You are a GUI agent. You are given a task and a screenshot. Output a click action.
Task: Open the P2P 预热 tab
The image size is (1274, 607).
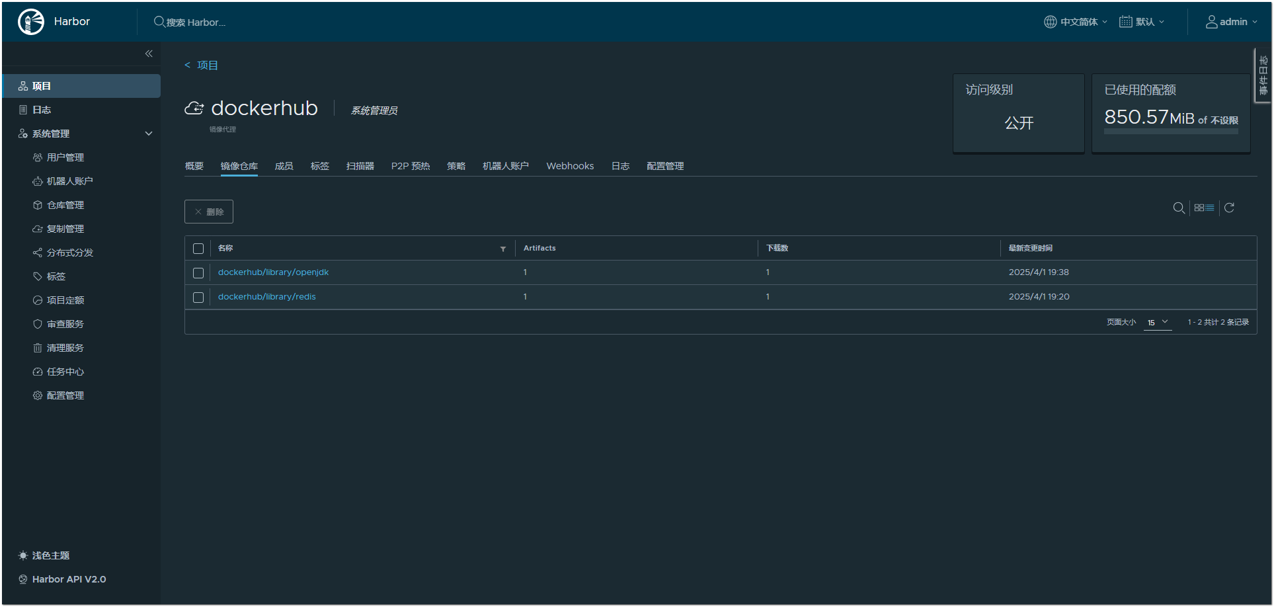[x=411, y=166]
